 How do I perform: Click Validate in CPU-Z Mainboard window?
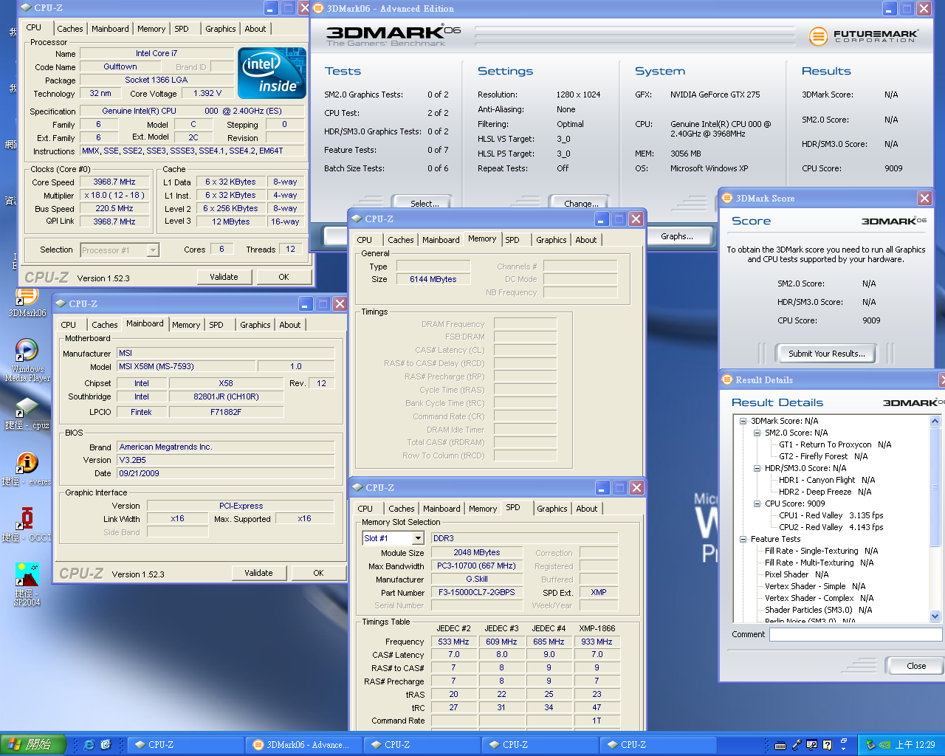tap(259, 573)
